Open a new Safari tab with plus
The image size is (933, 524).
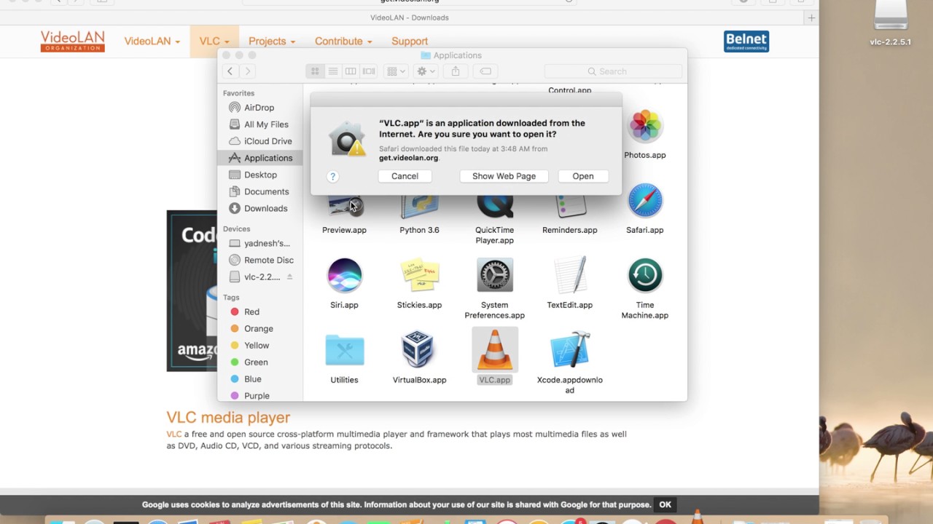coord(811,17)
